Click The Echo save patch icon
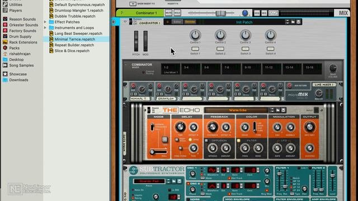 284,110
